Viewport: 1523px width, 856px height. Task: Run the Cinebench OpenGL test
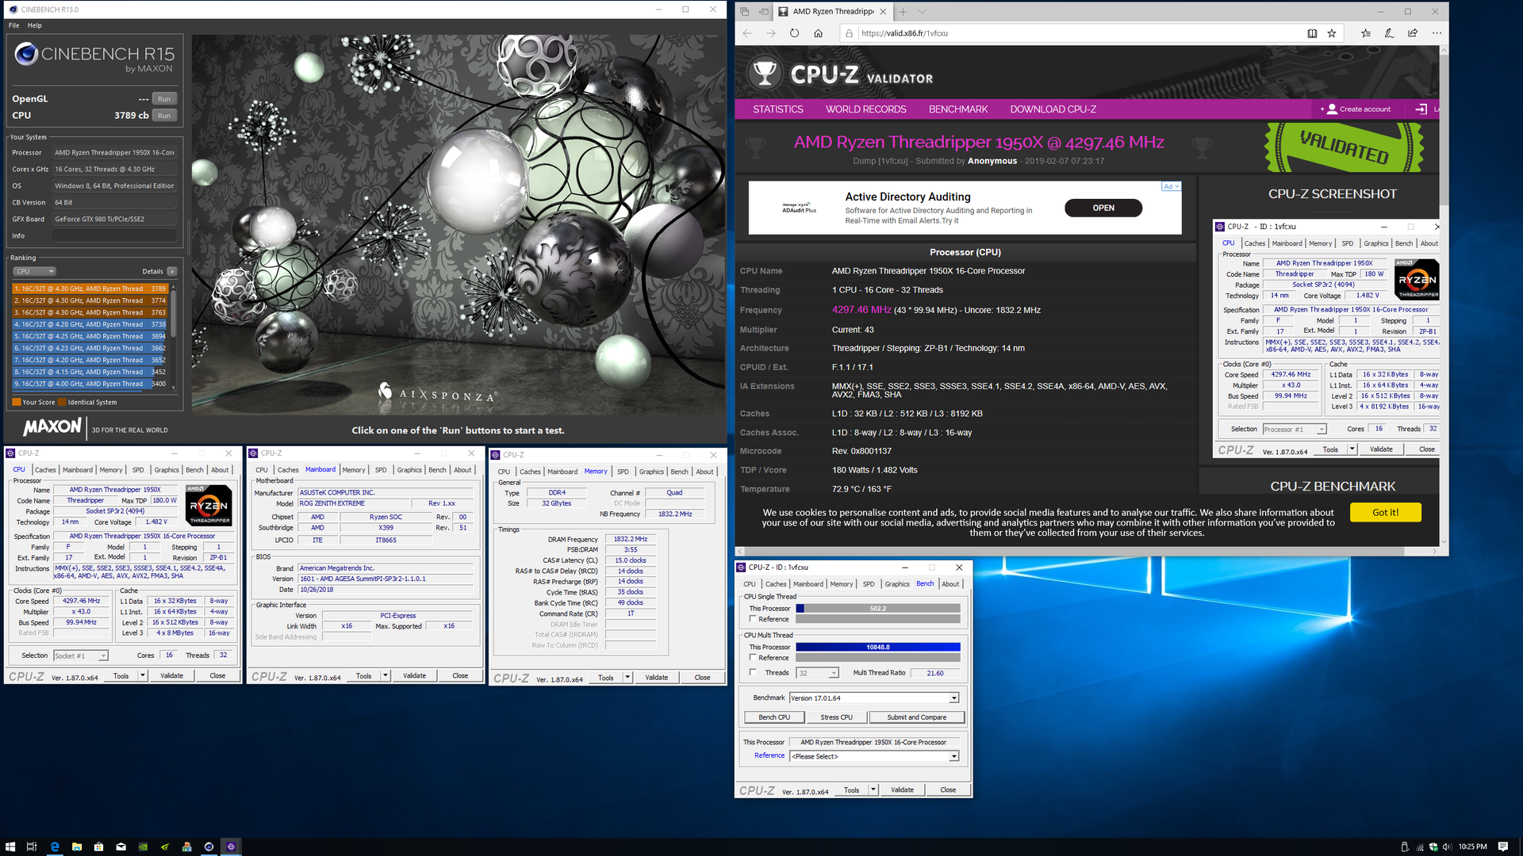click(x=164, y=99)
